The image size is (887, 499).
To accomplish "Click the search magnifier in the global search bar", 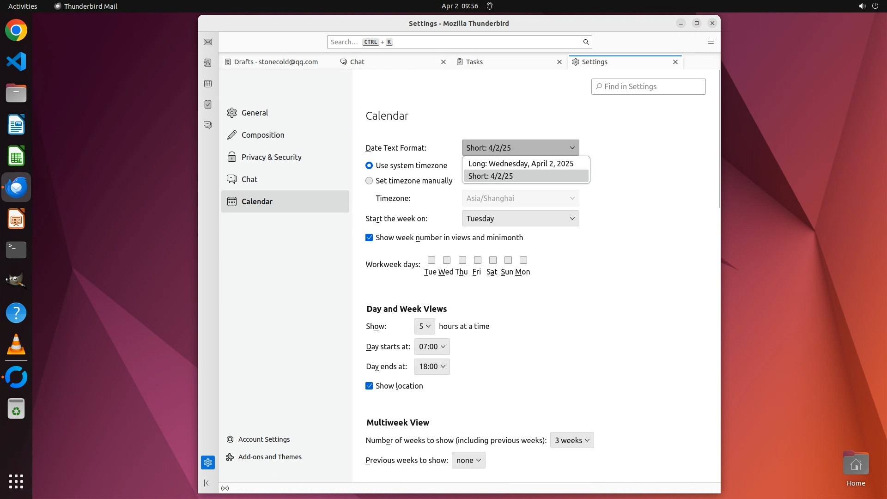I will (x=586, y=42).
